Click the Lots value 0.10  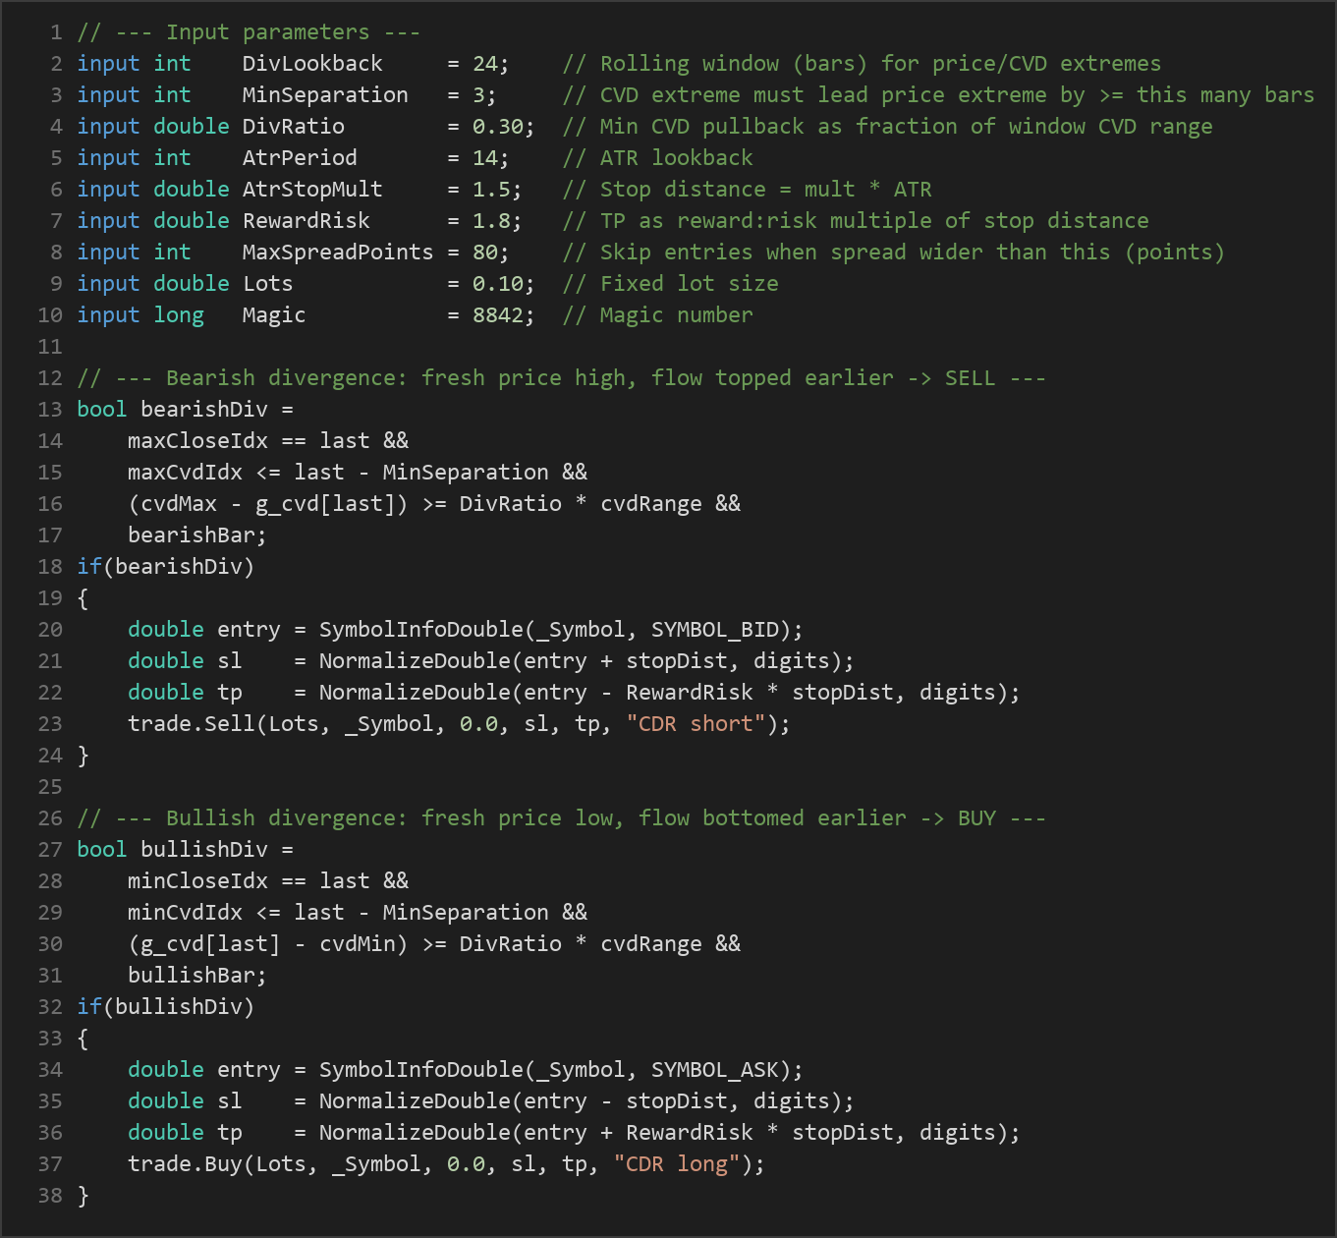(x=498, y=284)
